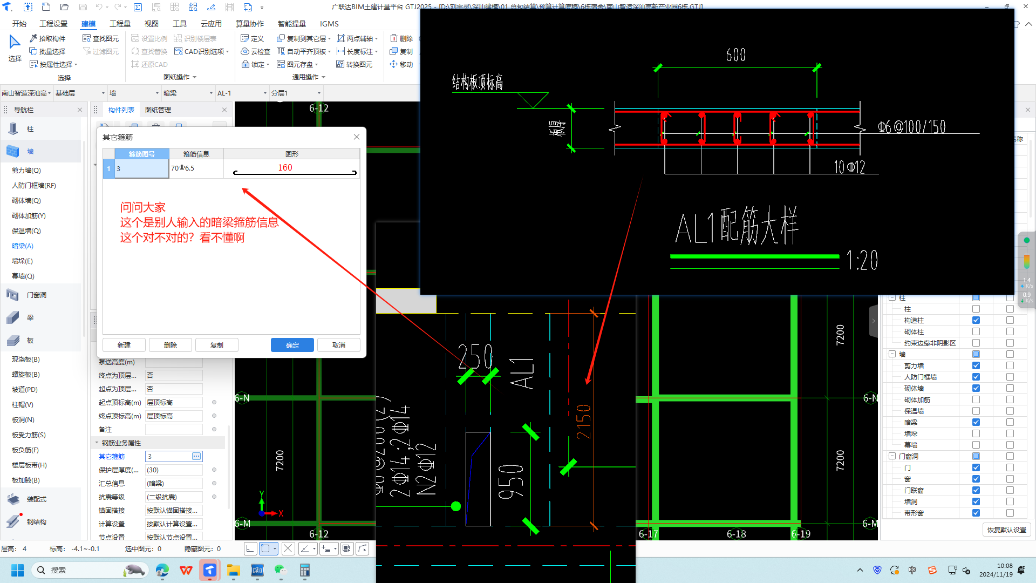This screenshot has width=1036, height=583.
Task: Click the 移动 move tool icon
Action: [x=401, y=64]
